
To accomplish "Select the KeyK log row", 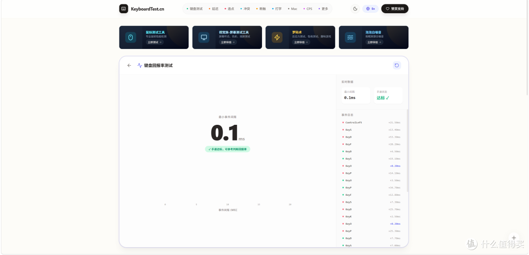I will point(371,216).
